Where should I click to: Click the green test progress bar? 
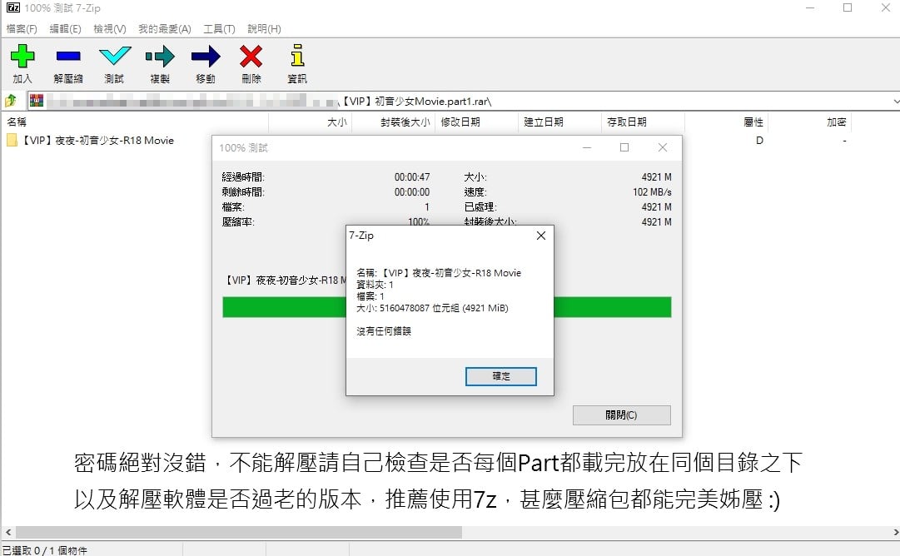coord(446,307)
